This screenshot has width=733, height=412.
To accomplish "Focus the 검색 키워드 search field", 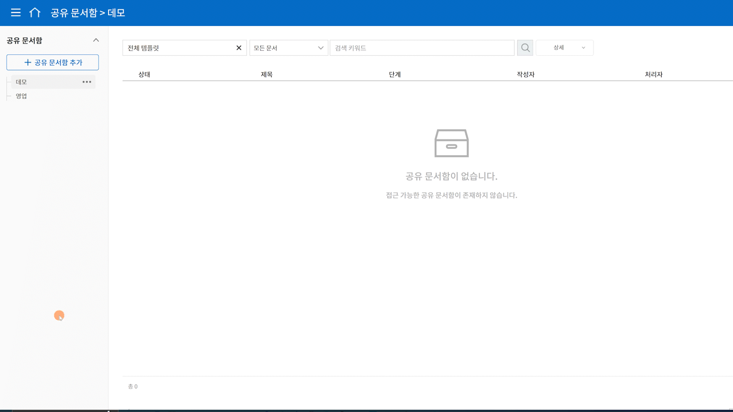I will tap(421, 48).
